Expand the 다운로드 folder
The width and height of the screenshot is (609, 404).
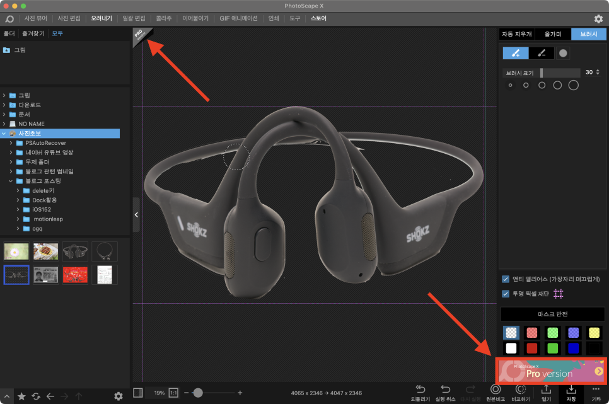pos(4,105)
